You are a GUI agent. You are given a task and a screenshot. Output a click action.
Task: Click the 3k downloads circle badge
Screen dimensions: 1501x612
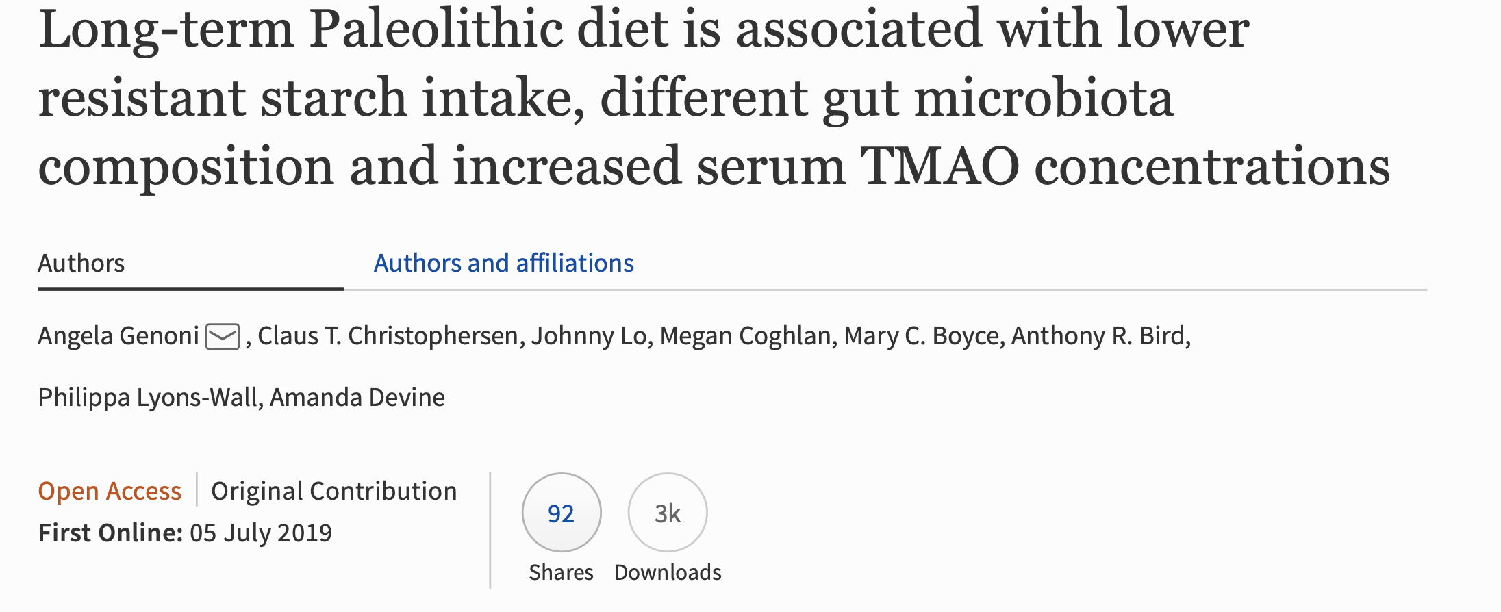tap(668, 512)
